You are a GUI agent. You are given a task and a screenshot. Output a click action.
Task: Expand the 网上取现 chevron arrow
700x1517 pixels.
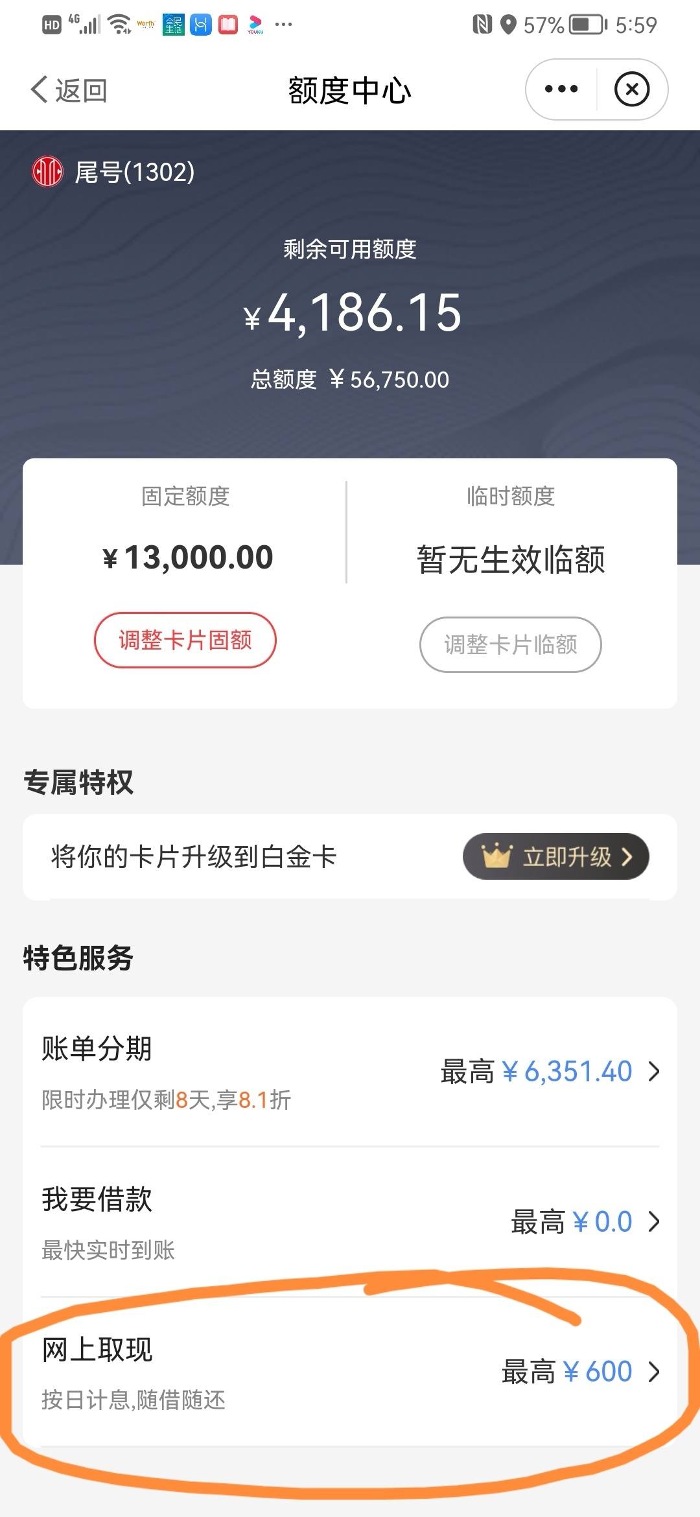[654, 1372]
